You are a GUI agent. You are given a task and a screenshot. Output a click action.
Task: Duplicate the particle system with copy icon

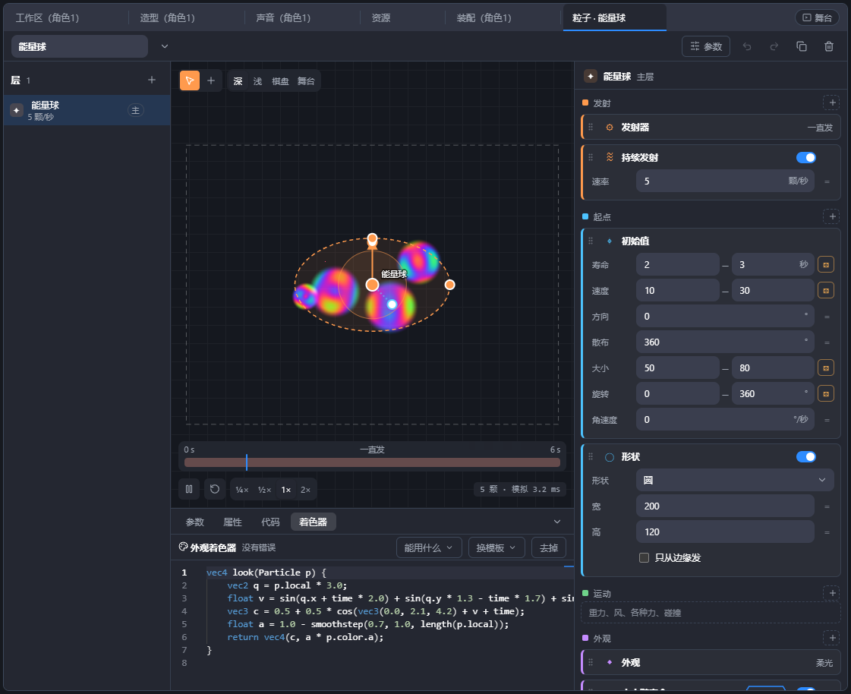(x=802, y=47)
